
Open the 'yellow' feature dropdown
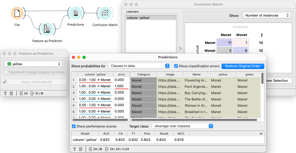click(33, 64)
